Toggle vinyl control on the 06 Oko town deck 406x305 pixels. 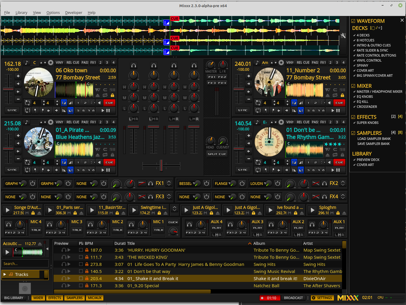click(59, 63)
